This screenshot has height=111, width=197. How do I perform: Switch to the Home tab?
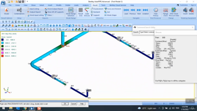coord(18,5)
